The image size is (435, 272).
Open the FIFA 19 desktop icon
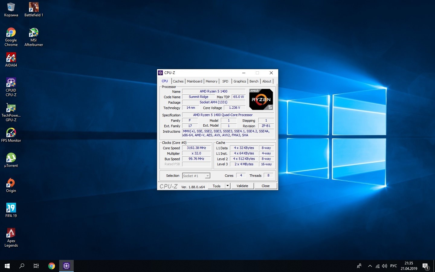point(11,210)
